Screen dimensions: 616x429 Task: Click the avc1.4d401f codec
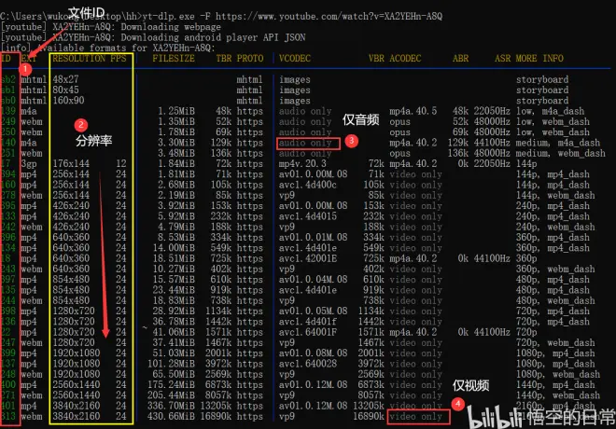tap(308, 322)
